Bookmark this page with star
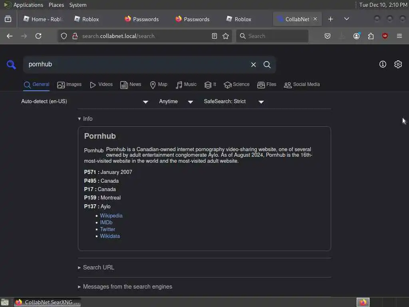 tap(226, 36)
